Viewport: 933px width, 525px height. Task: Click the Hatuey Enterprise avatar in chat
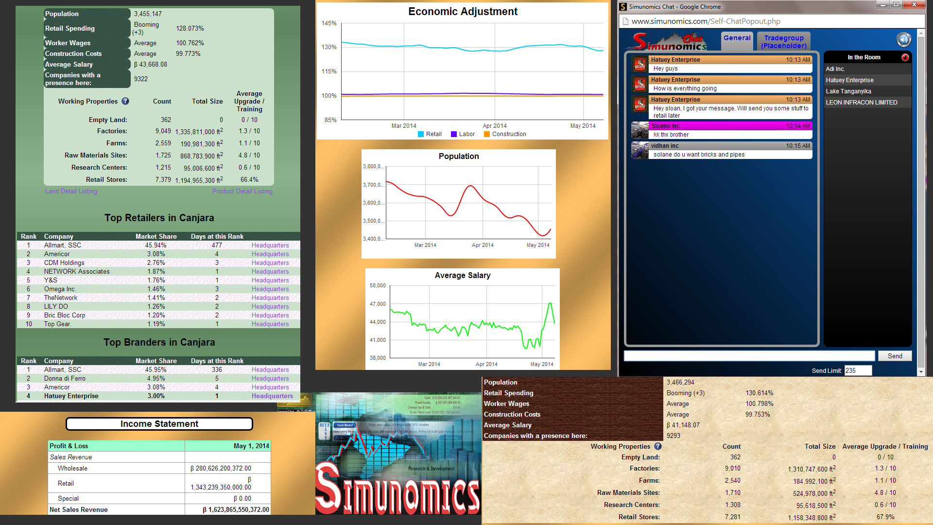click(639, 64)
